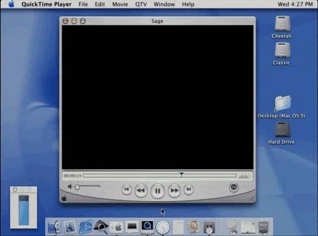Screen dimensions: 318x236
Task: Expand the Window menu
Action: [x=165, y=4]
